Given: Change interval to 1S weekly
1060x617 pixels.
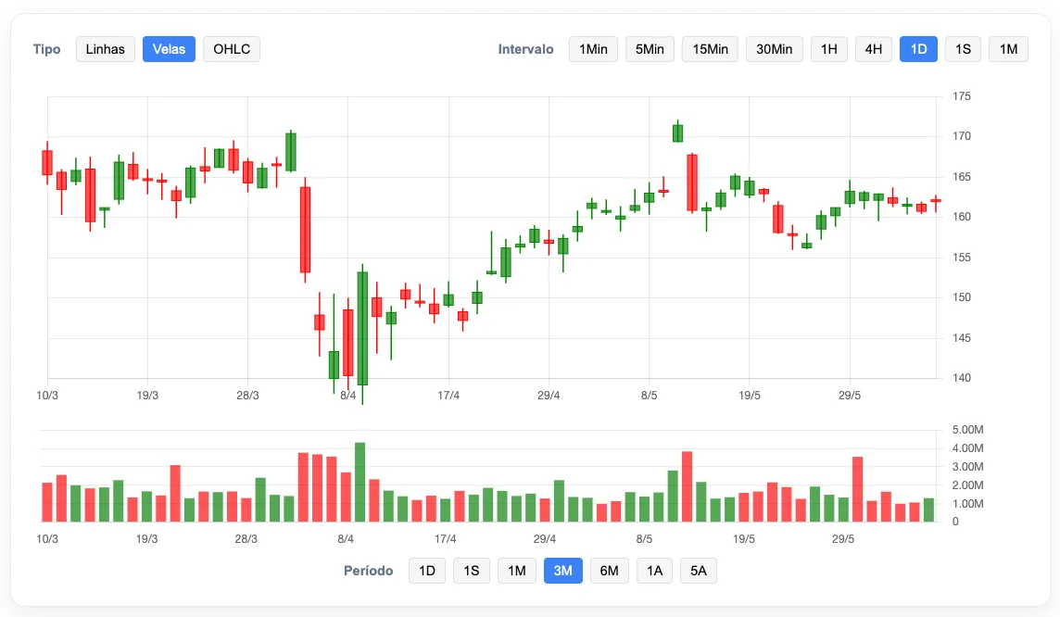Looking at the screenshot, I should coord(962,49).
